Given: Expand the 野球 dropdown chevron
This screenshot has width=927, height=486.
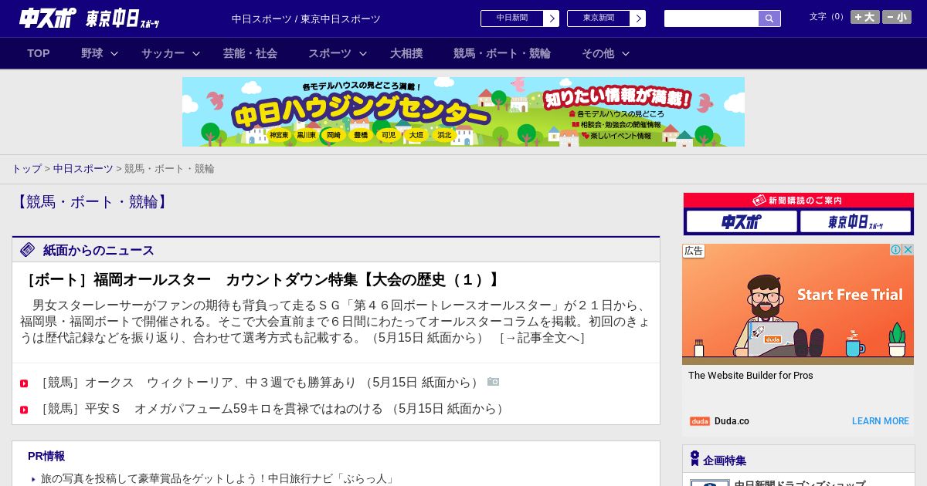Looking at the screenshot, I should click(x=114, y=53).
